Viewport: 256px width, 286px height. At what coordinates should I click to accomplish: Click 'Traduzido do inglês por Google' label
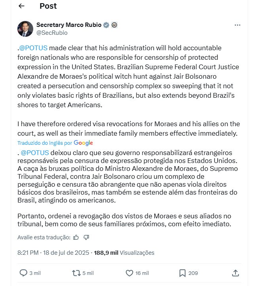pyautogui.click(x=55, y=143)
